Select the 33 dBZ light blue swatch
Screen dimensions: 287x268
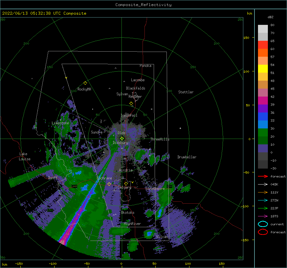pos(263,124)
